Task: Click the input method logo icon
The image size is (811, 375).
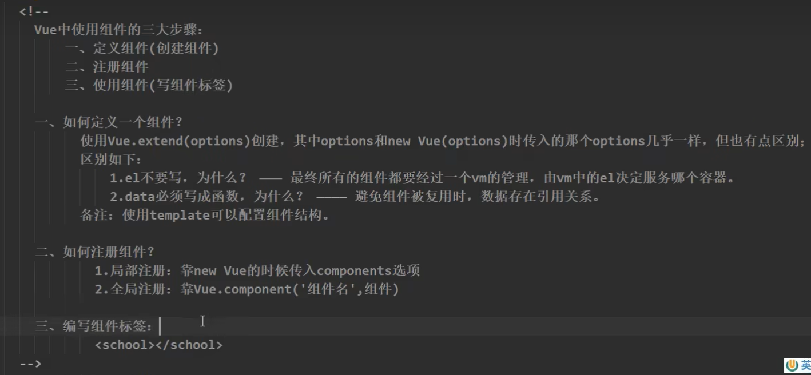Action: [792, 365]
